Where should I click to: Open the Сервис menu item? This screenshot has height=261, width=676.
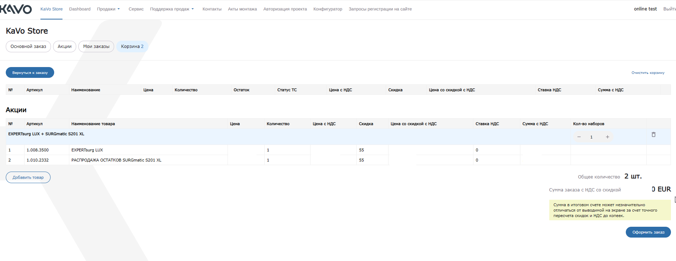(x=136, y=9)
